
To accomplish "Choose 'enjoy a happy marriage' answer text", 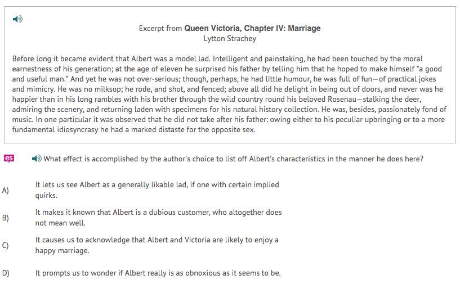I will [157, 245].
